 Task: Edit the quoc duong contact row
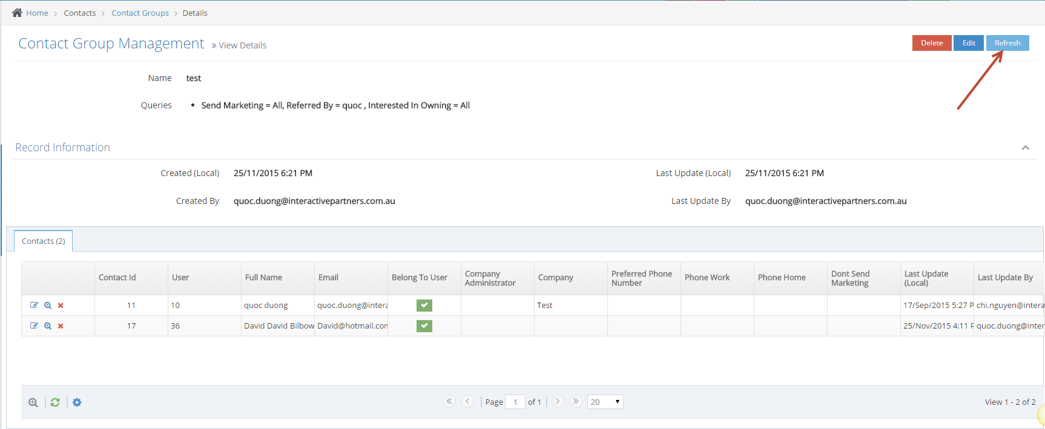pyautogui.click(x=34, y=306)
